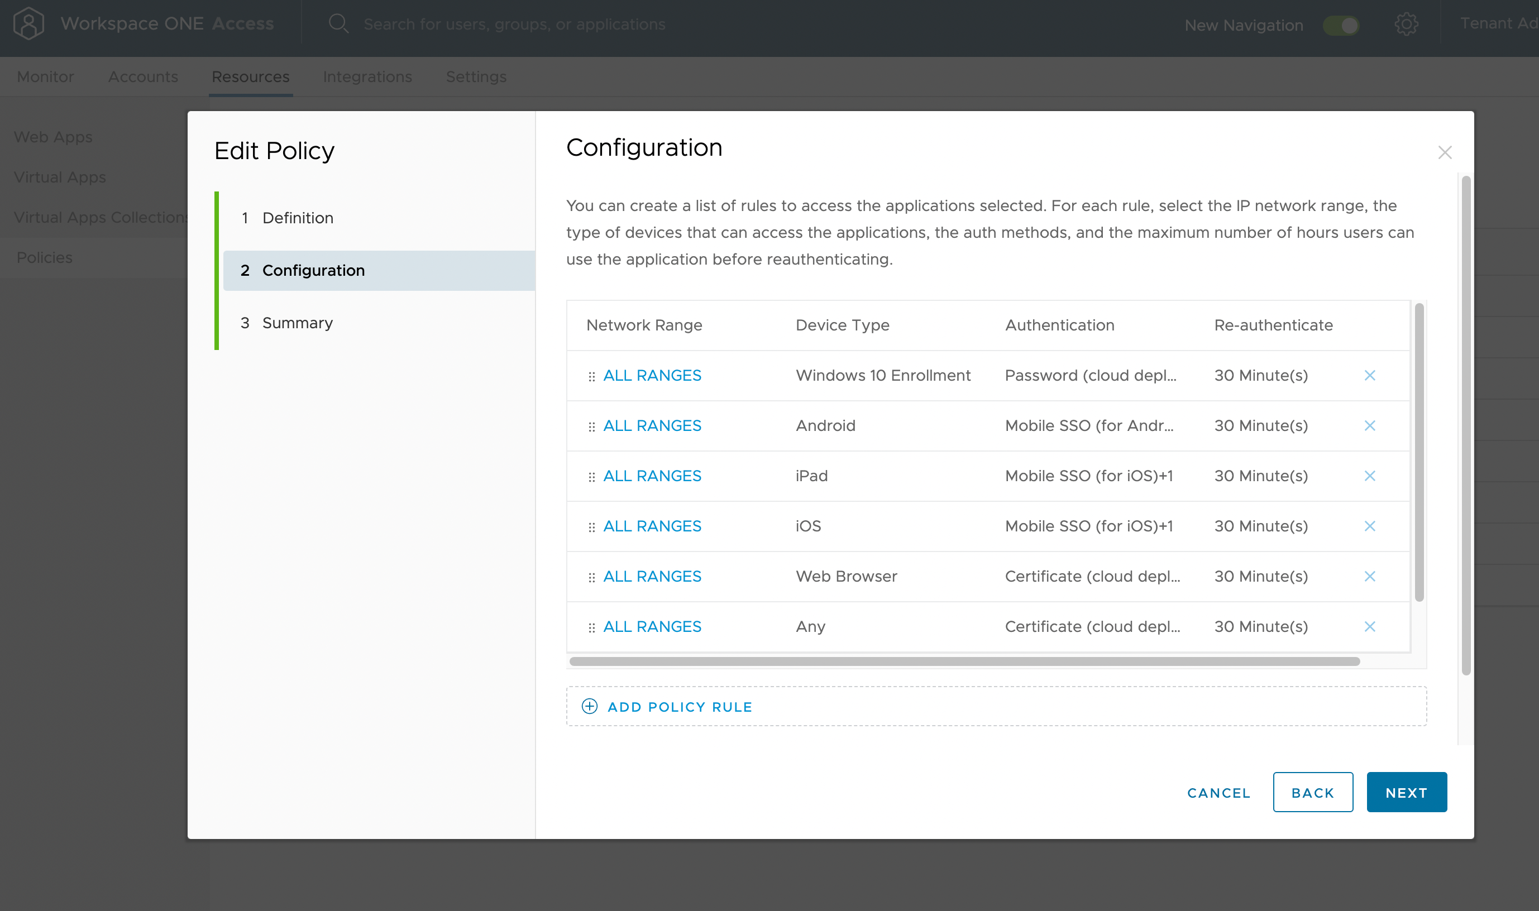Delete the Web Browser policy rule
This screenshot has width=1539, height=911.
click(1369, 577)
